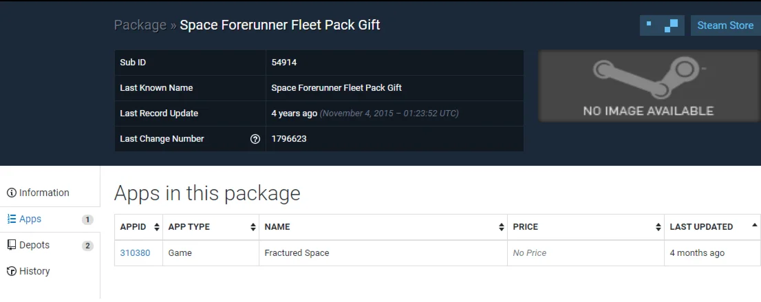Click the pixel-squares icon button beside Steam Store
The image size is (761, 302).
[x=663, y=25]
